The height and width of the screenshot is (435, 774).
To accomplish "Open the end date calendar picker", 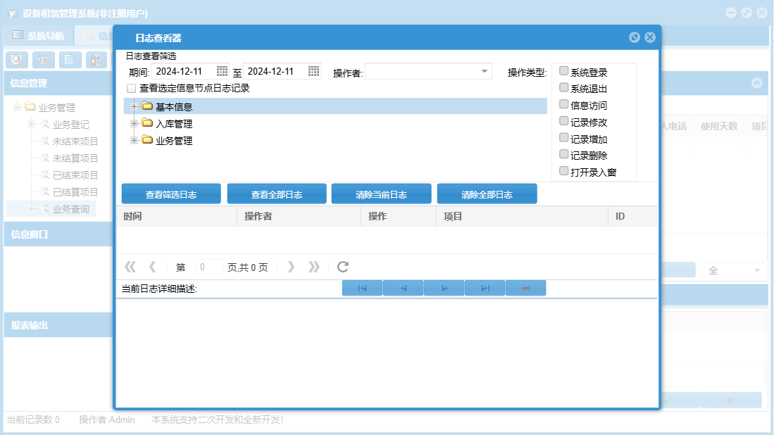I will coord(313,71).
